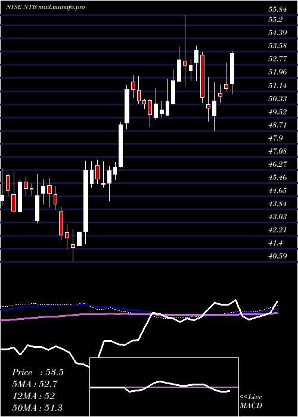Image resolution: width=298 pixels, height=417 pixels.
Task: Click the 53.58 price axis label
Action: (278, 46)
